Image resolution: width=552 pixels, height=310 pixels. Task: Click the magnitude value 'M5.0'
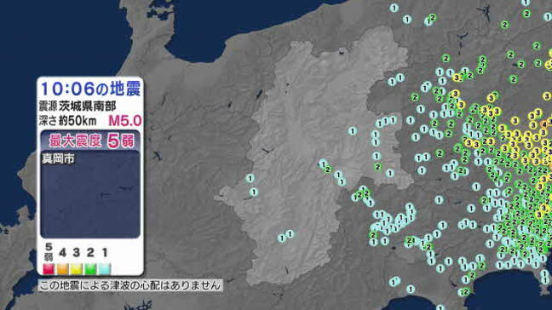(125, 121)
